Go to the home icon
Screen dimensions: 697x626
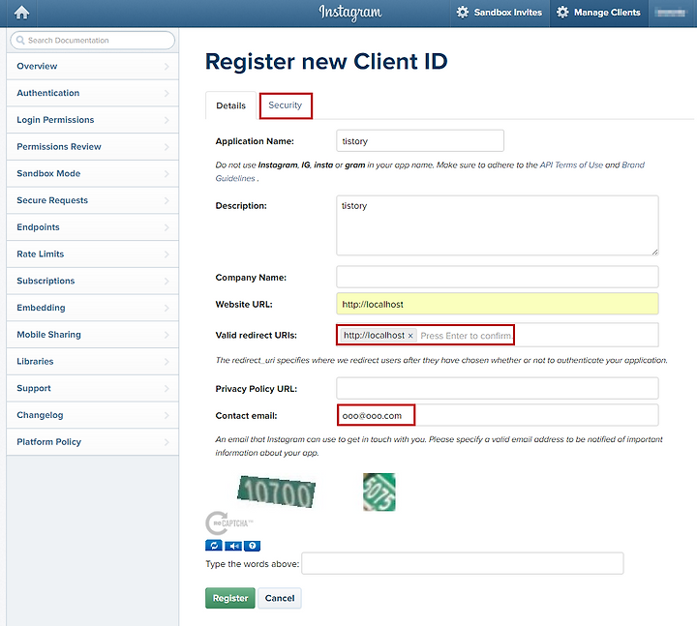[21, 13]
